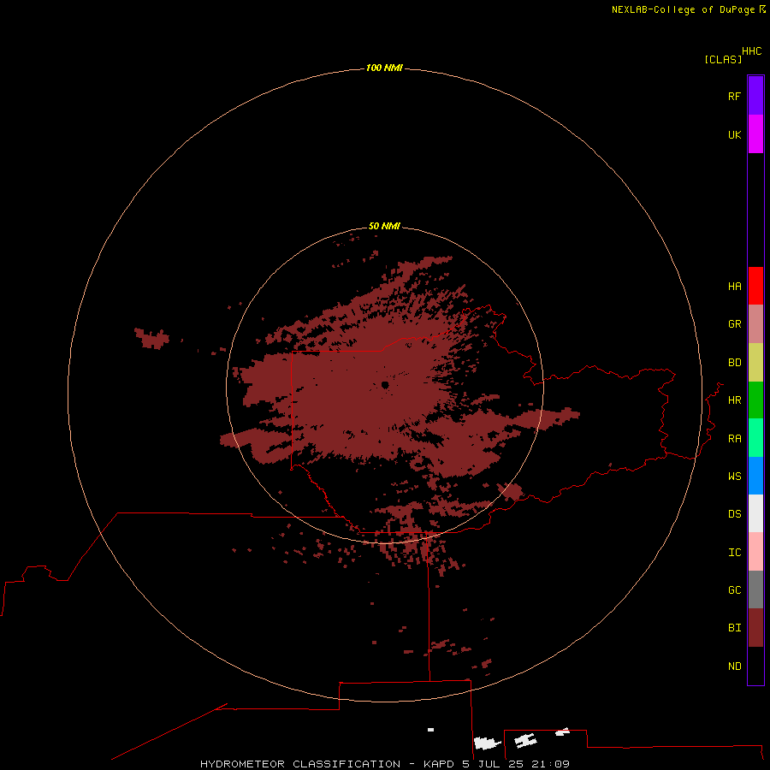770x770 pixels.
Task: Click the BI dark red legend swatch
Action: [755, 628]
